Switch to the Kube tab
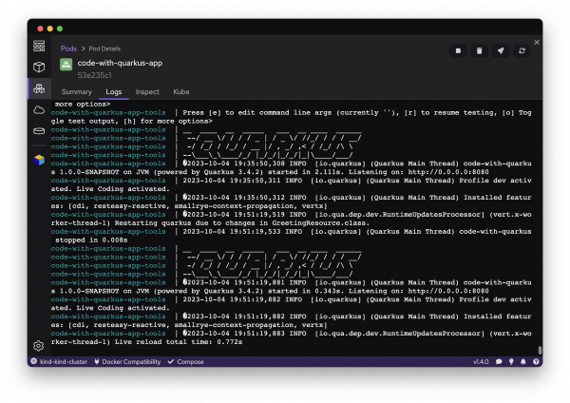 coord(180,92)
